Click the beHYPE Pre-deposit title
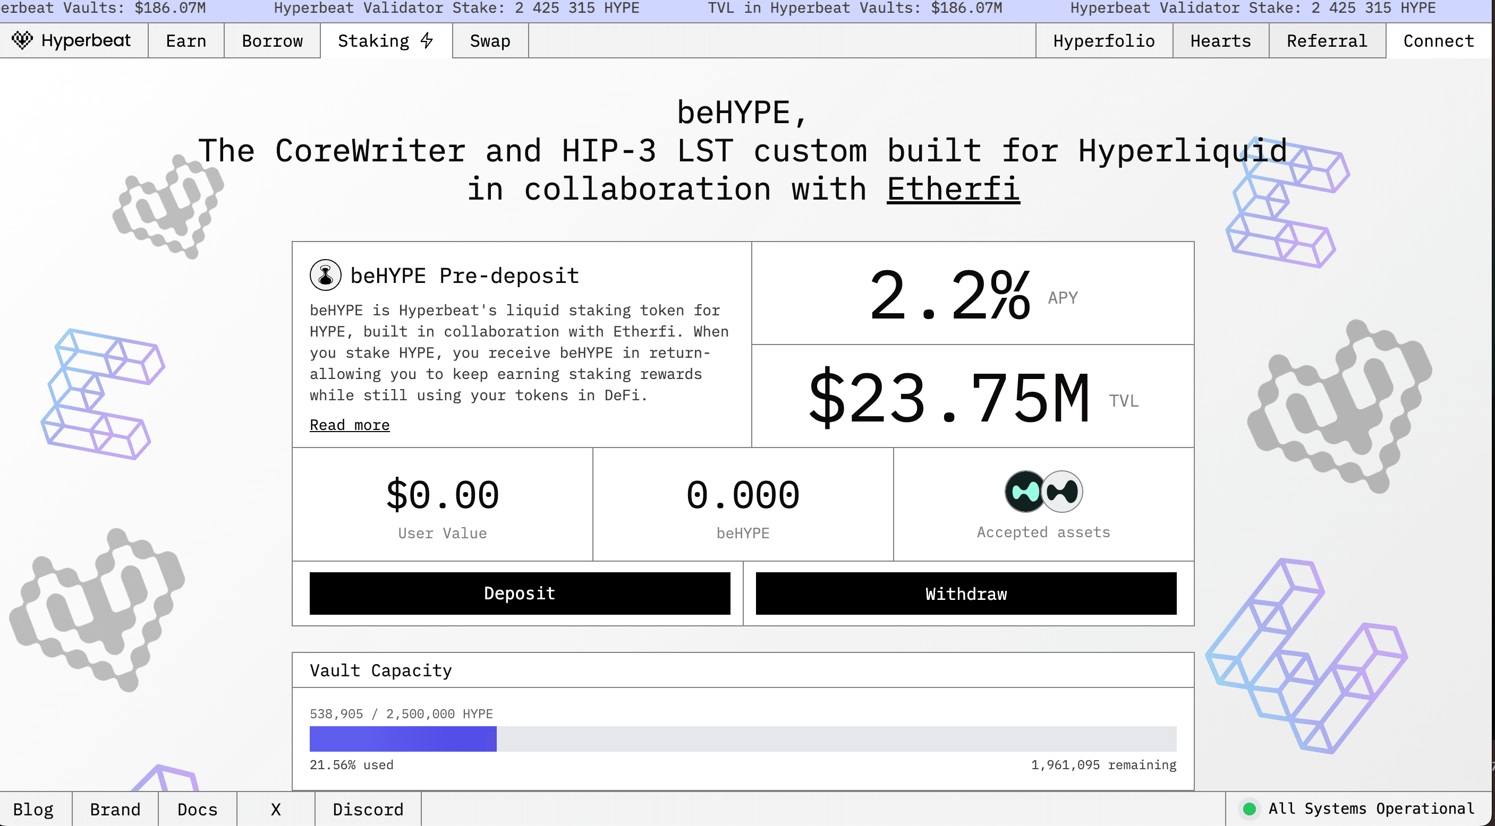Viewport: 1495px width, 826px height. click(x=465, y=276)
